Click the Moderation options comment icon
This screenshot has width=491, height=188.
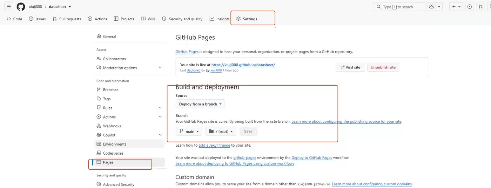point(99,68)
